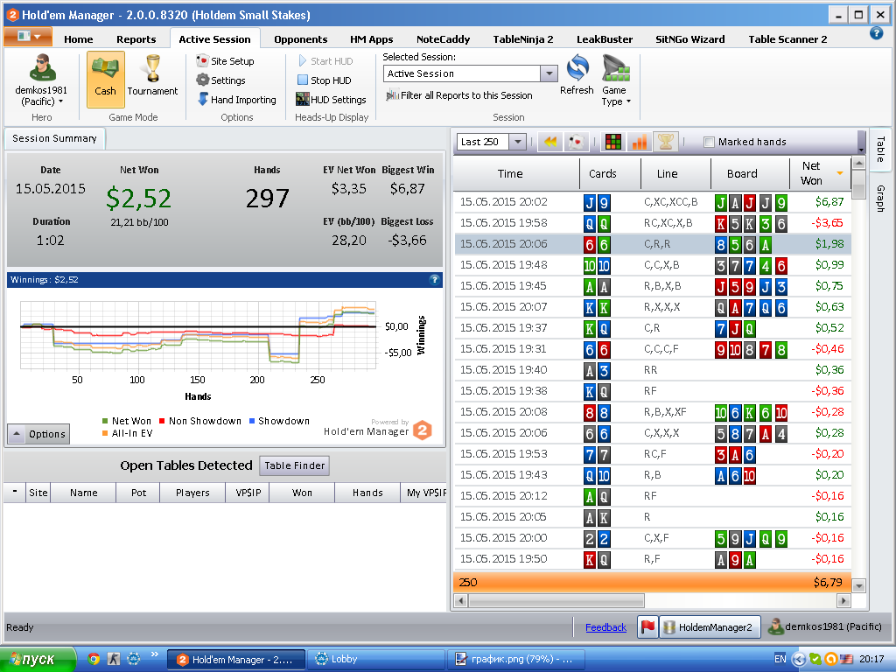Select Cash game mode icon
Screen dimensions: 896x672
(105, 79)
